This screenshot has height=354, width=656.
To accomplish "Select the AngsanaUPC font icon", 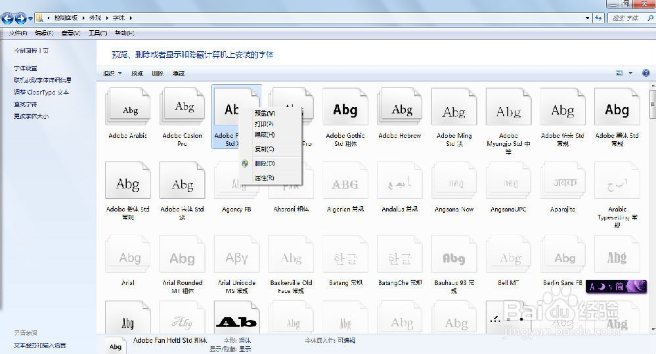I will (509, 181).
